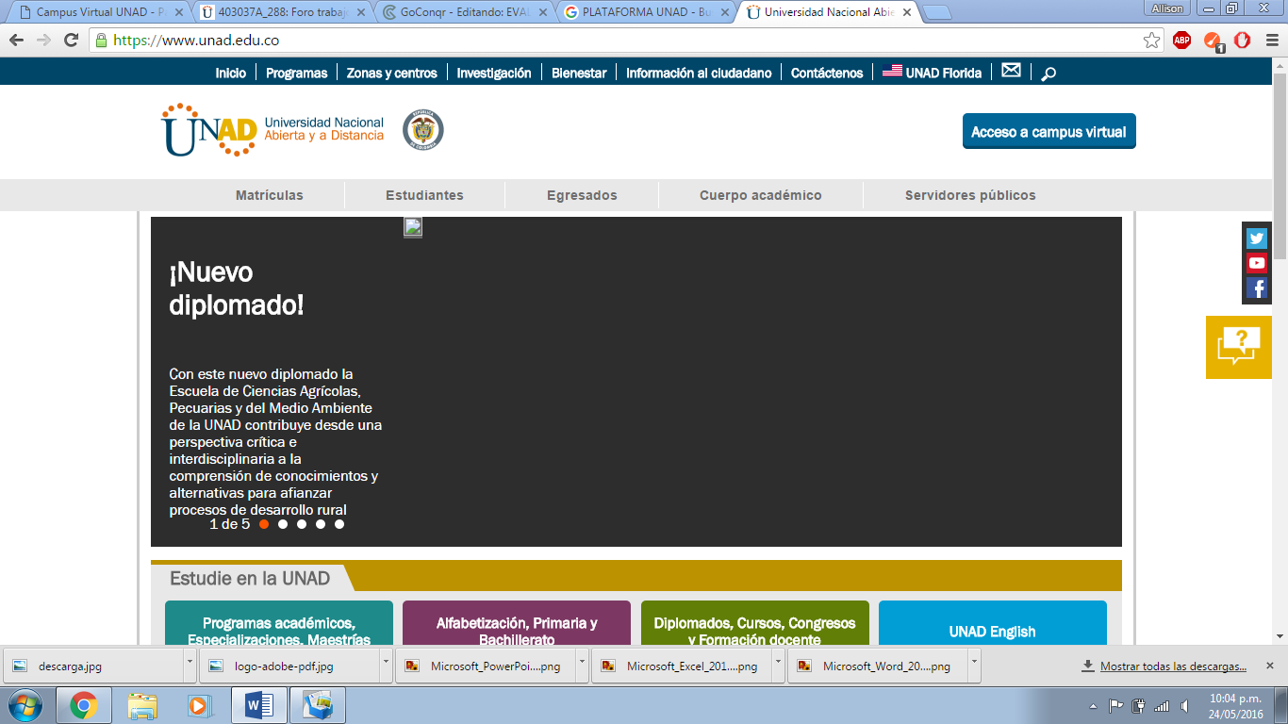Screen dimensions: 1288x724
Task: Go back with the browser back arrow
Action: coord(16,41)
